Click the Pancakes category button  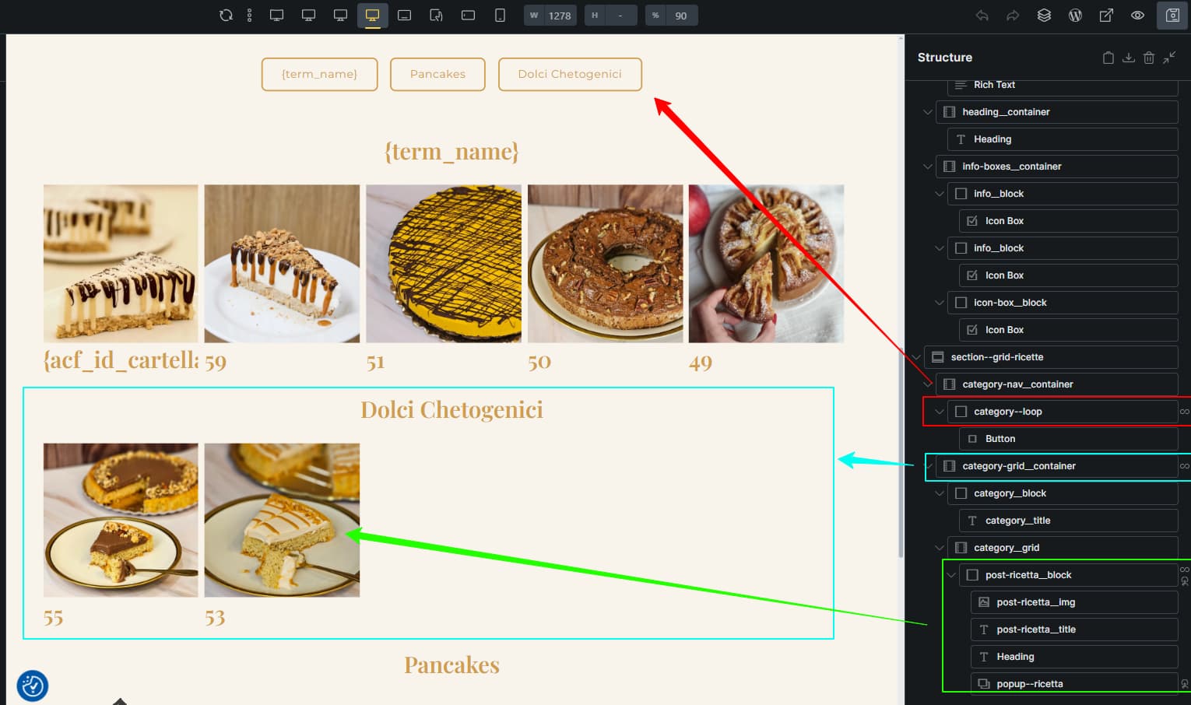coord(437,74)
